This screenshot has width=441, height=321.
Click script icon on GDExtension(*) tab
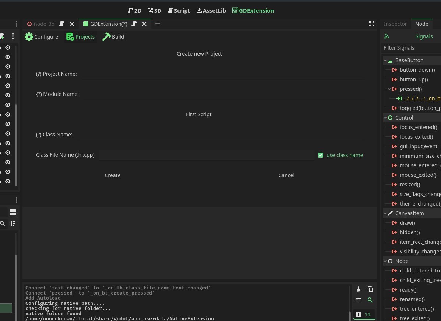pyautogui.click(x=134, y=24)
